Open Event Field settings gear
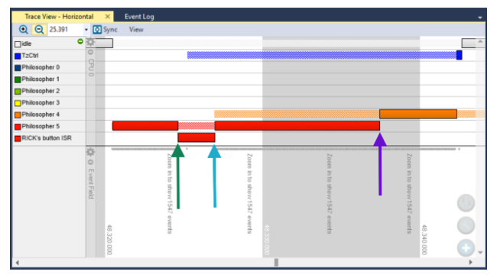The image size is (497, 278). coord(91,152)
